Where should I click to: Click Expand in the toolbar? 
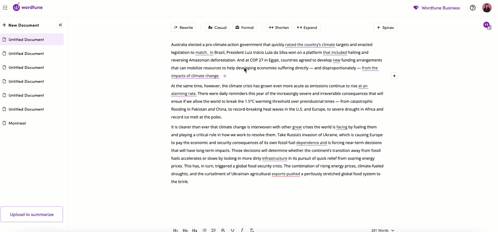tap(307, 28)
